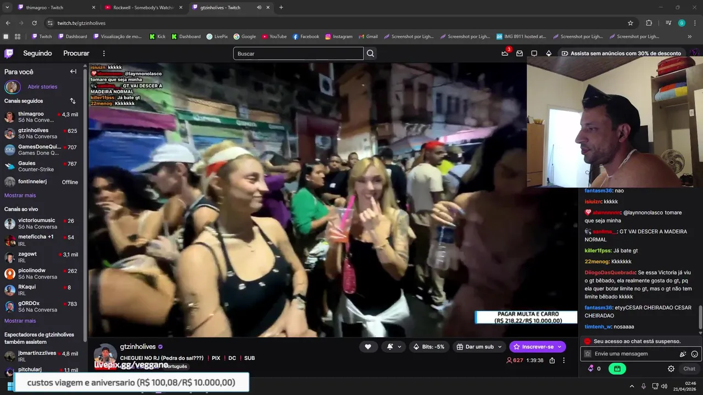This screenshot has width=703, height=395.
Task: Open the whispers speech bubble icon
Action: click(x=534, y=53)
